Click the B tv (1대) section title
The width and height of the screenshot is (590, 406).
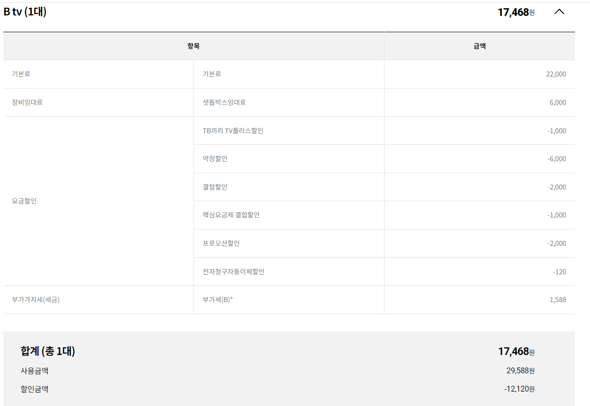[x=25, y=12]
